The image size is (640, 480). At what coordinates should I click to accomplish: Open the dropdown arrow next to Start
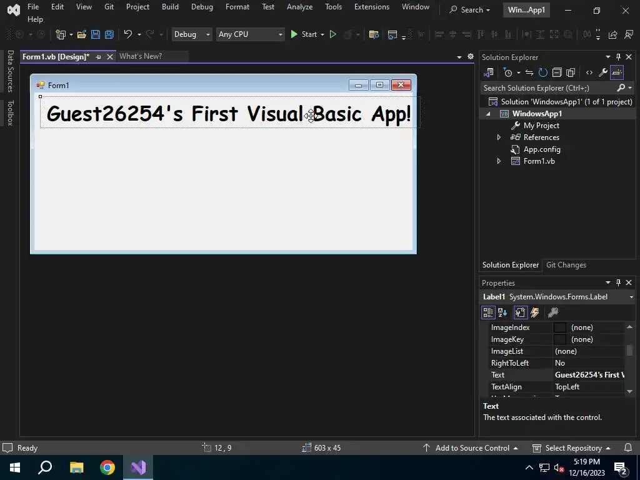point(322,35)
